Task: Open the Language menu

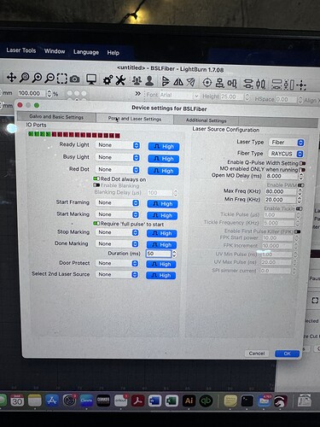Action: (86, 52)
